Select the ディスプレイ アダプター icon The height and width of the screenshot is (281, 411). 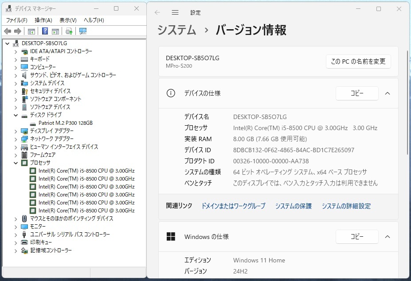24,131
